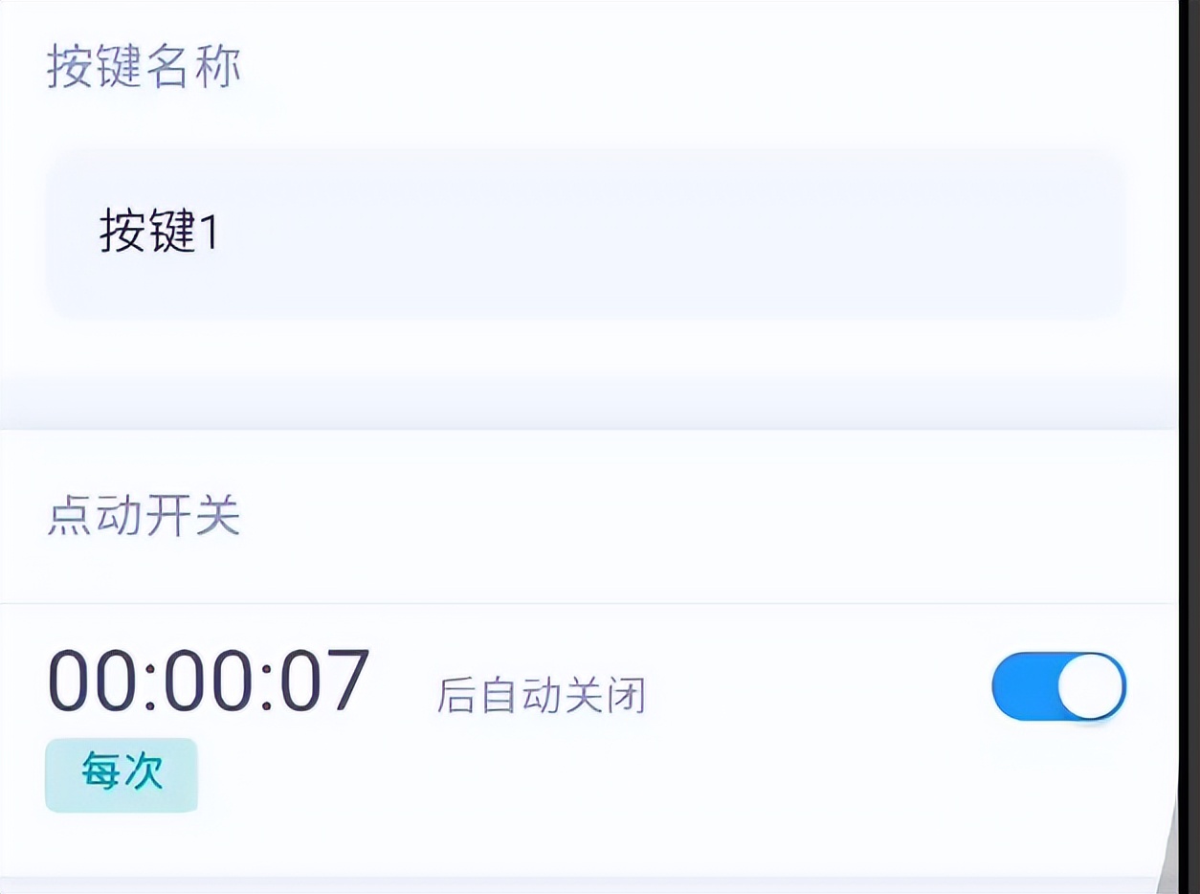Open the 00:00:07 timer duration picker
The image size is (1200, 894).
[209, 682]
